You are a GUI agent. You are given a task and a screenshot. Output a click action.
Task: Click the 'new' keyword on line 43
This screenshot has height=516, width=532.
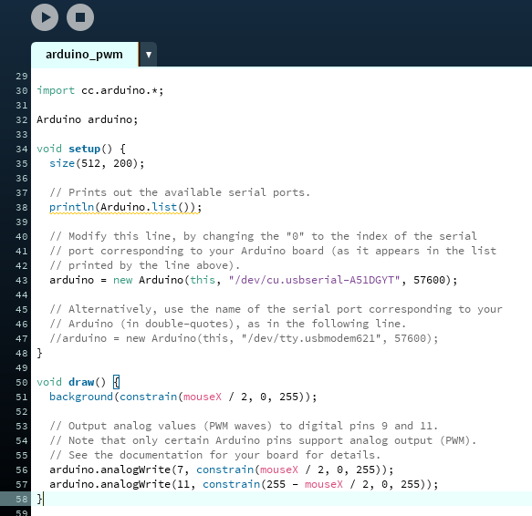[x=122, y=280]
